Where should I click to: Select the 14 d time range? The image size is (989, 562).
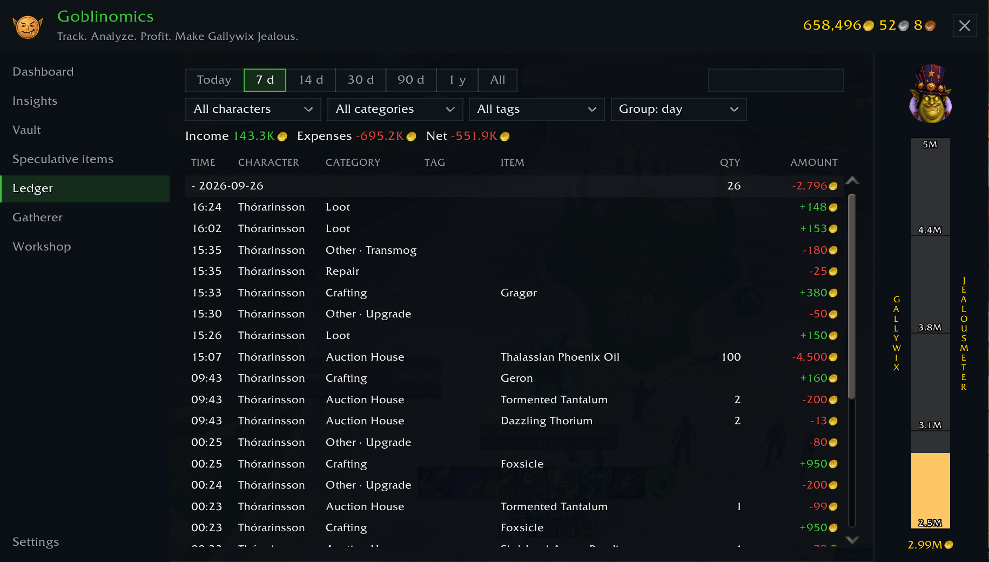pyautogui.click(x=311, y=80)
